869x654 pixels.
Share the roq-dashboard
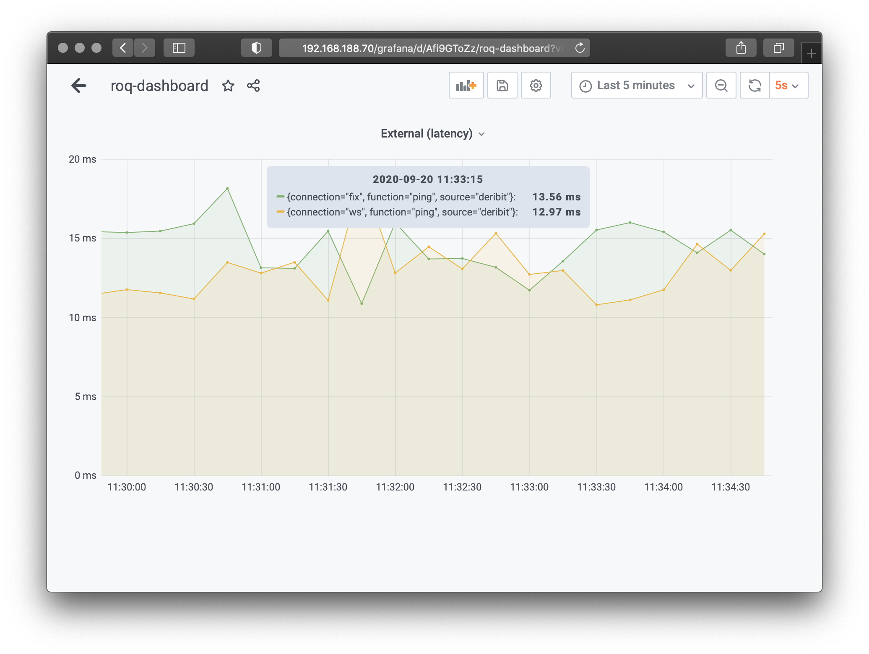coord(253,86)
